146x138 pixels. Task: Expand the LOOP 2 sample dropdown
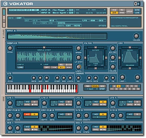click(41, 65)
